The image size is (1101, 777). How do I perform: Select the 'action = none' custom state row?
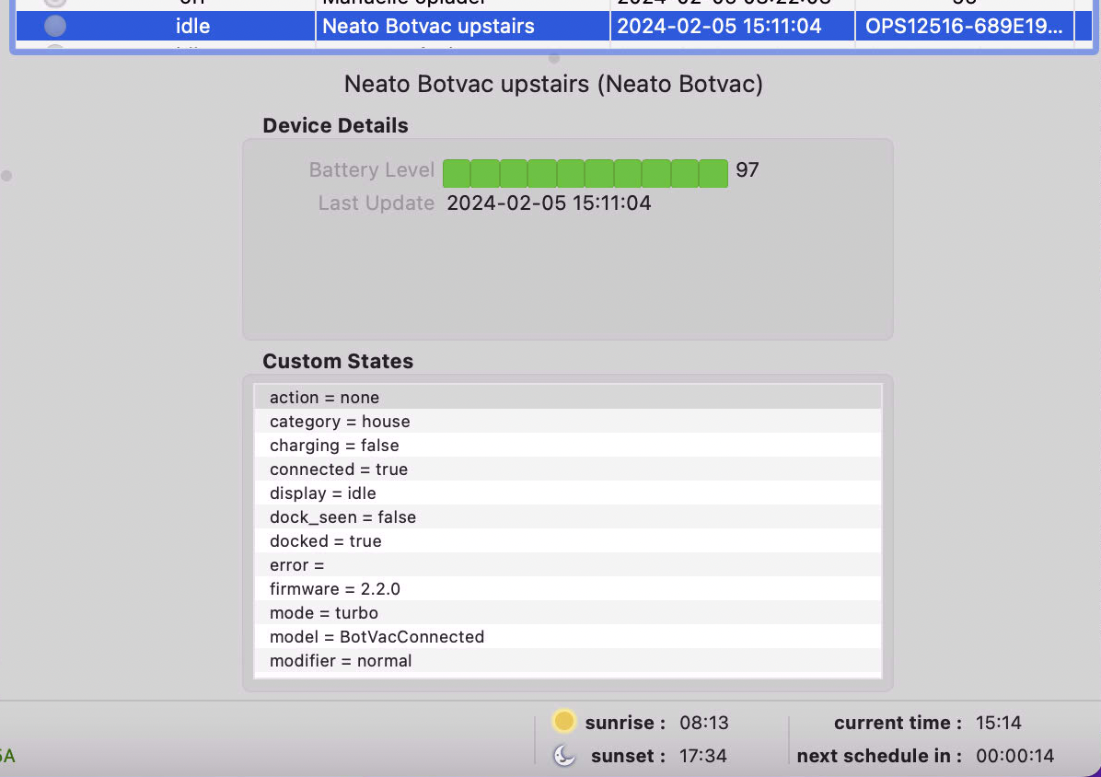tap(567, 398)
